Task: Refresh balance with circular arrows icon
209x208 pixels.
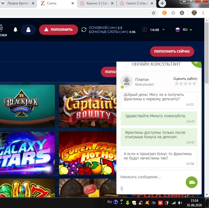Action: (x=84, y=29)
